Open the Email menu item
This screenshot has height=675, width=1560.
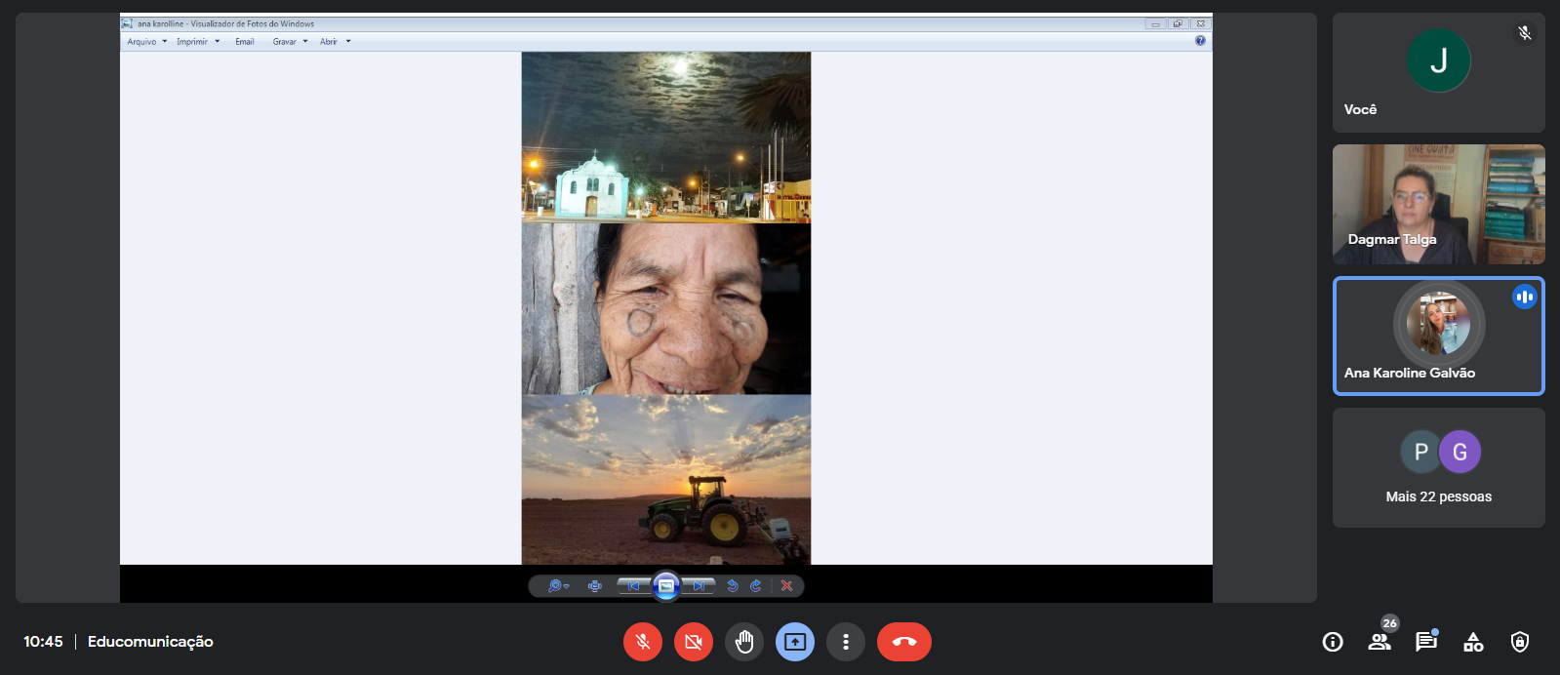(x=245, y=42)
